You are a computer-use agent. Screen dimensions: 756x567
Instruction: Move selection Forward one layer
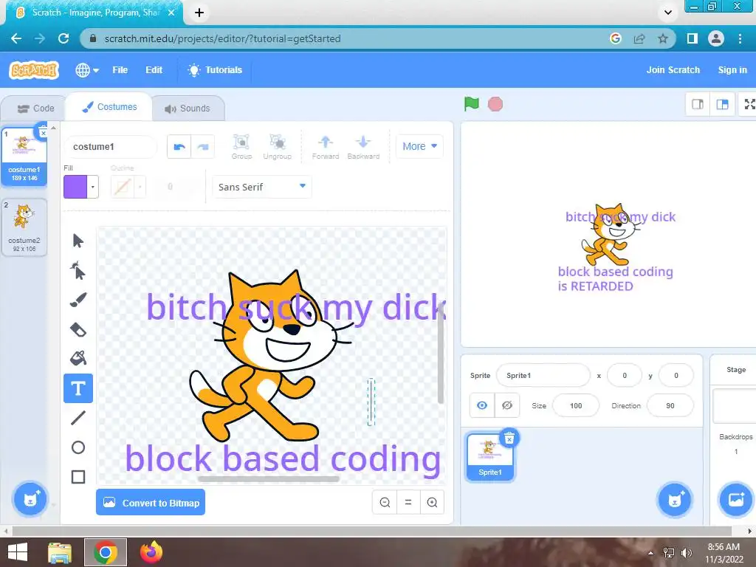point(326,147)
